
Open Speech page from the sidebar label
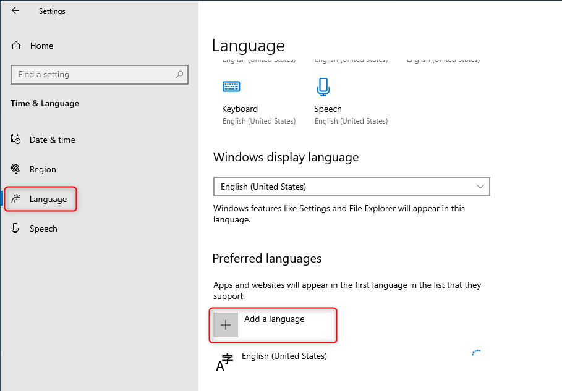point(43,229)
